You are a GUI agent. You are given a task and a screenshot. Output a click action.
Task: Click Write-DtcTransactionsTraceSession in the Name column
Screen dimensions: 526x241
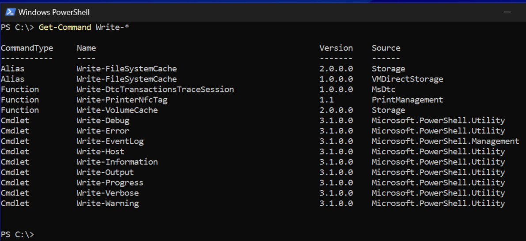click(x=155, y=89)
